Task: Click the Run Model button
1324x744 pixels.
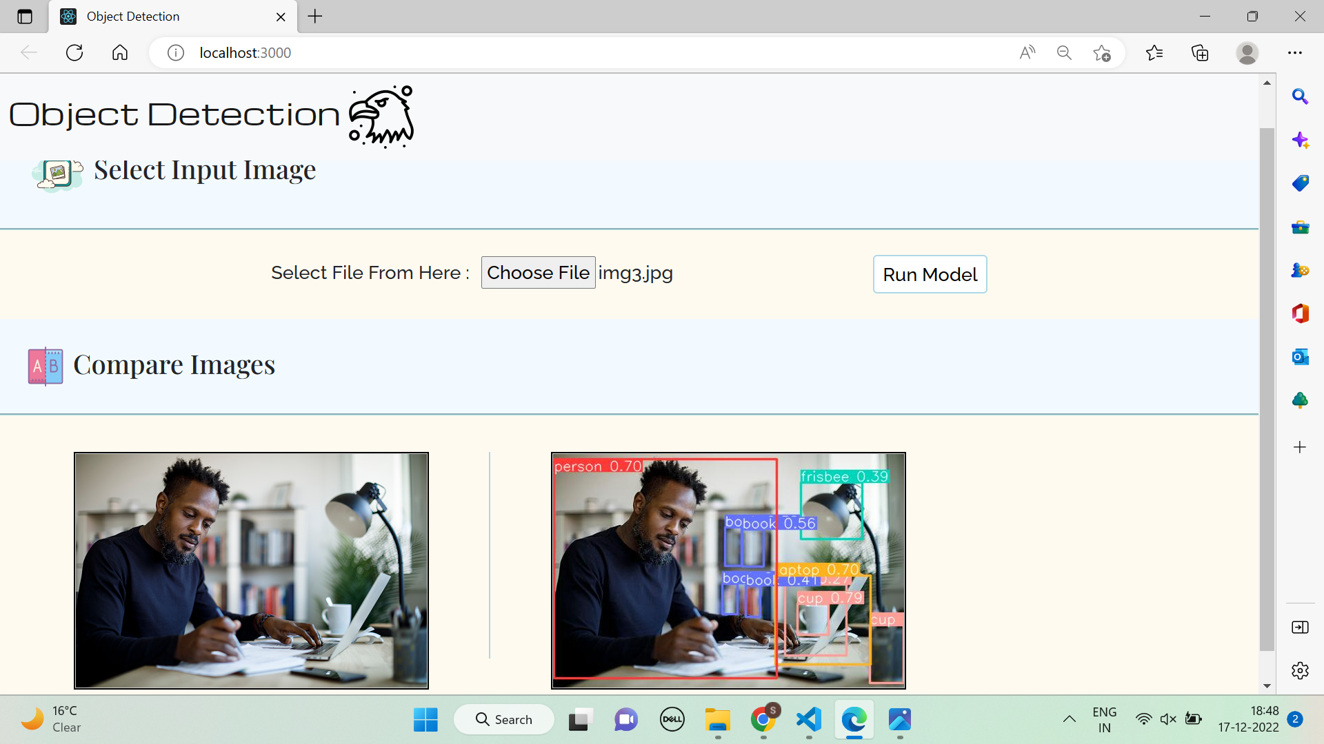Action: (x=930, y=274)
